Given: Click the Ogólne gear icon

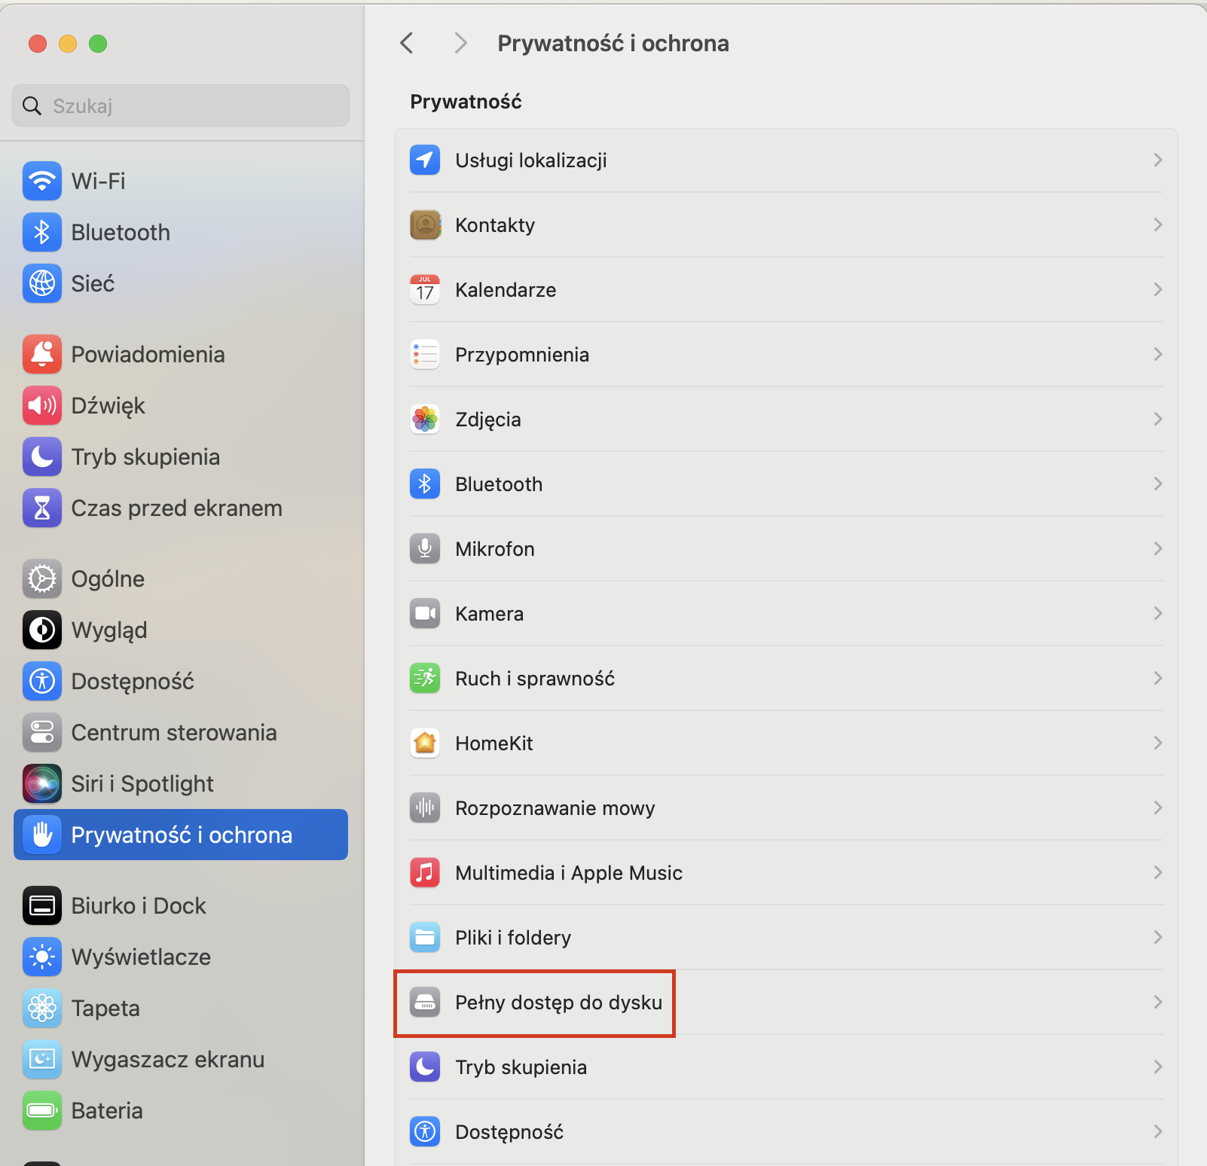Looking at the screenshot, I should [x=42, y=578].
